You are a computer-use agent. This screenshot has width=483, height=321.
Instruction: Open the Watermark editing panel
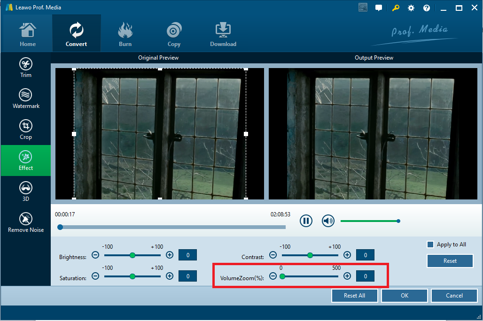[x=26, y=99]
